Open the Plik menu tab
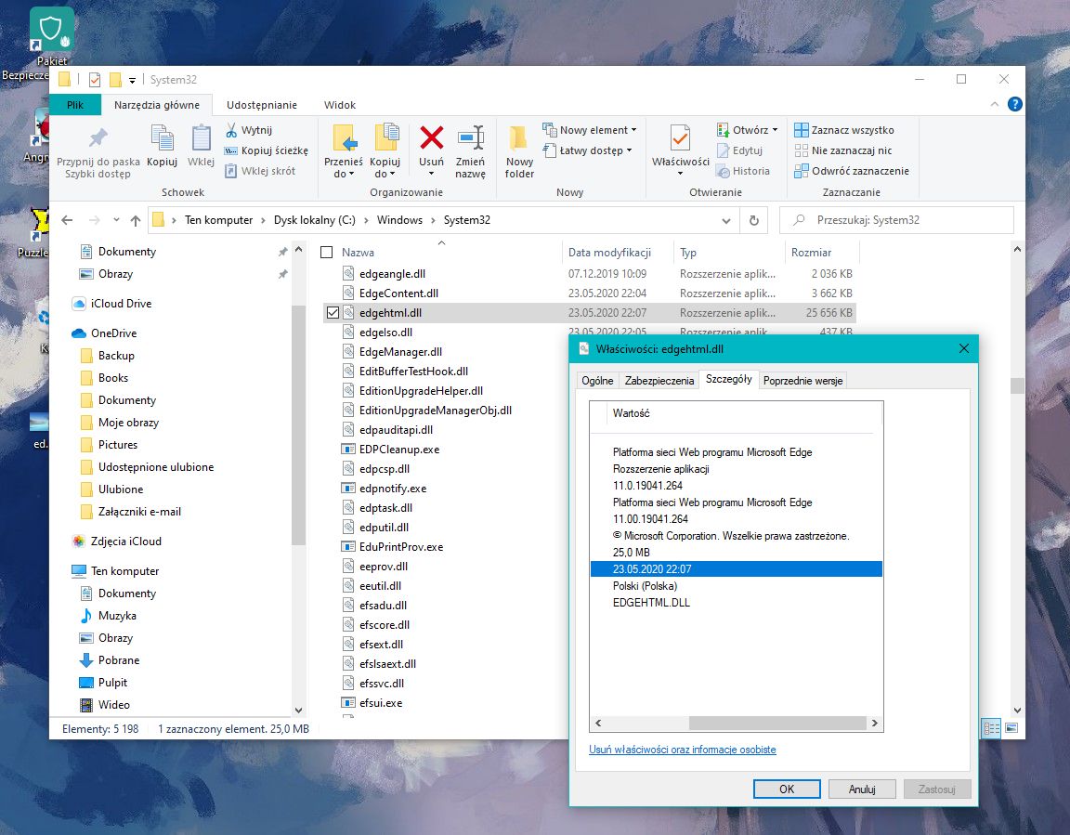This screenshot has width=1070, height=835. [75, 105]
